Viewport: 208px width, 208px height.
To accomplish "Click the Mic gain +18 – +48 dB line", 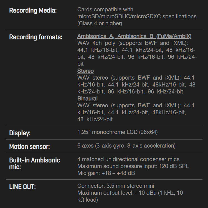I will coord(106,173).
